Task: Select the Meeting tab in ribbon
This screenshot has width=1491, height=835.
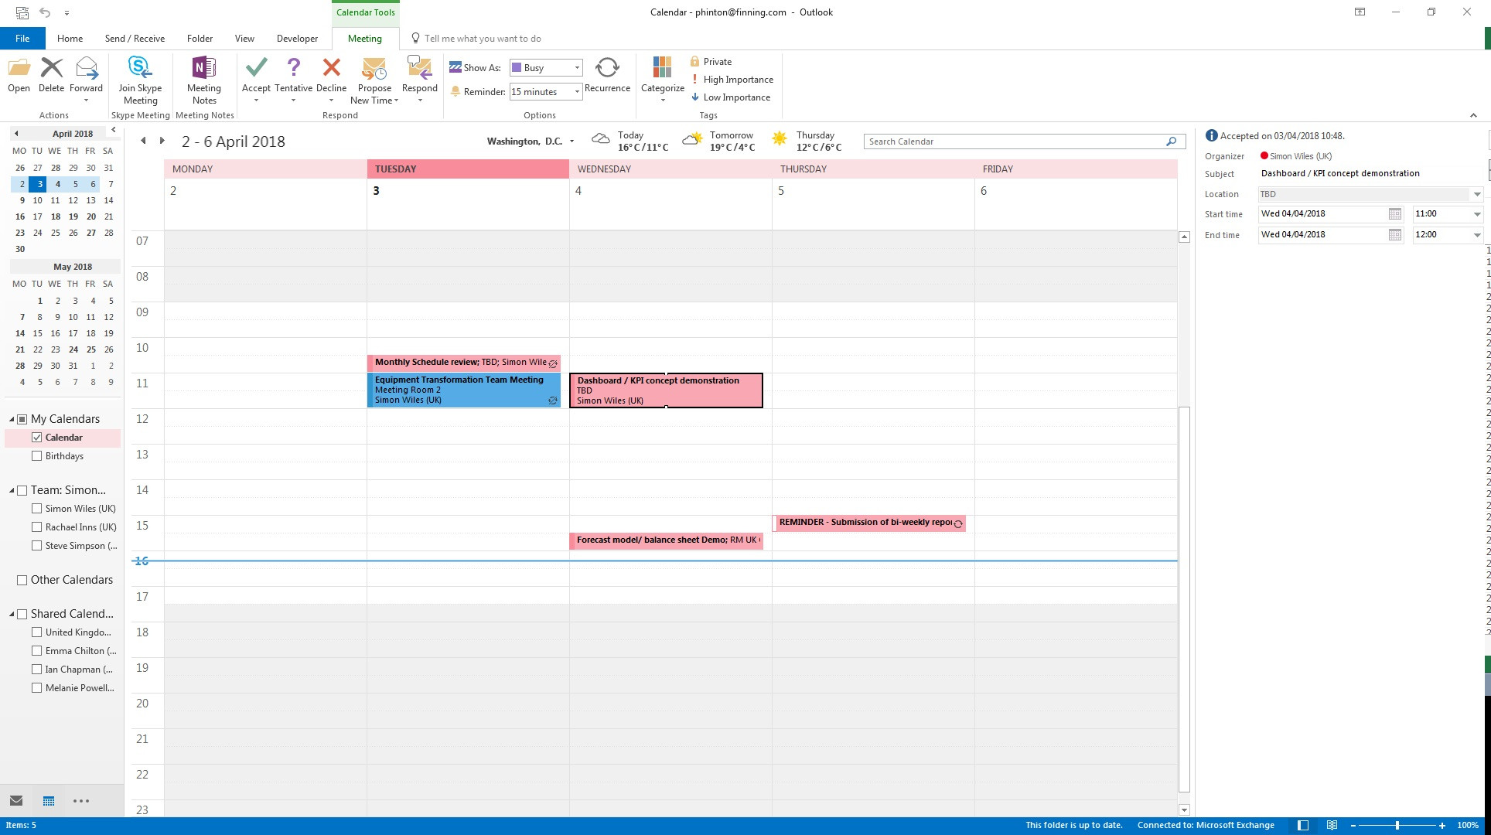Action: [x=364, y=39]
